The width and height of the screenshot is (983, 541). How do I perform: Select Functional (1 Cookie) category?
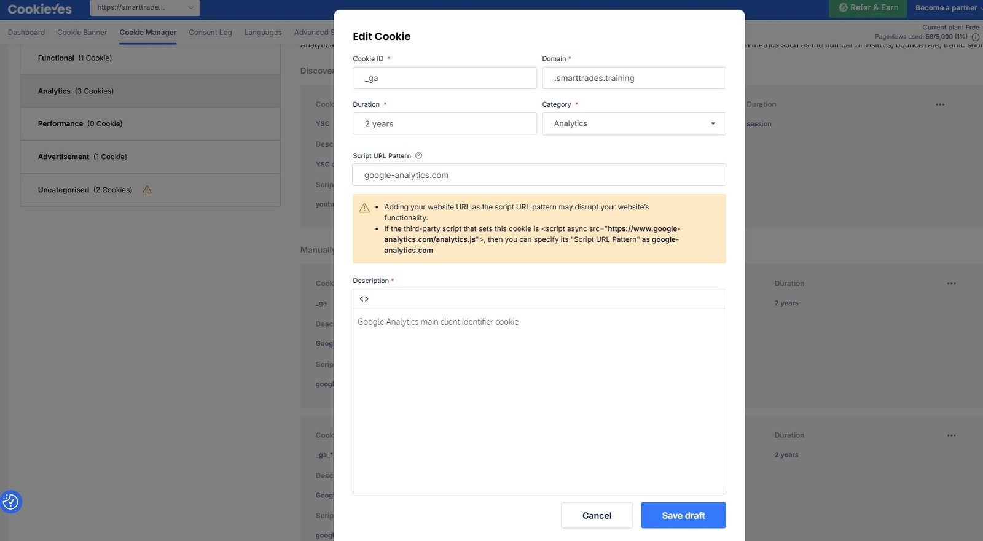click(x=151, y=58)
